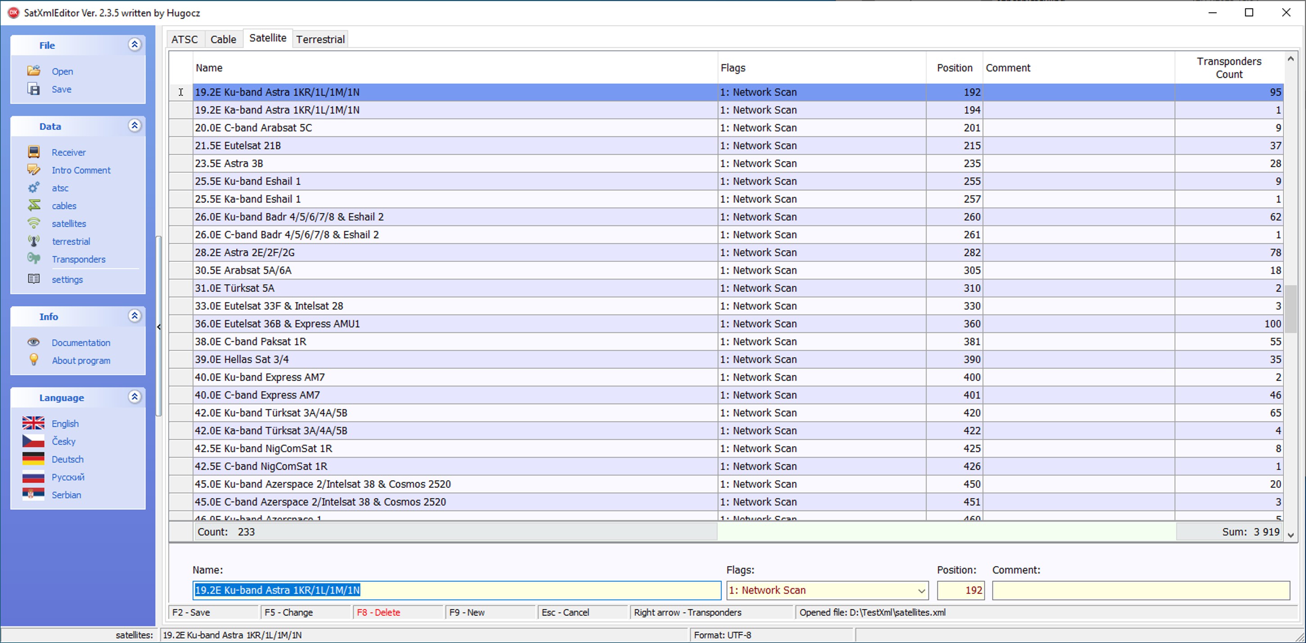Switch to the Cable tab
1306x643 pixels.
point(223,39)
